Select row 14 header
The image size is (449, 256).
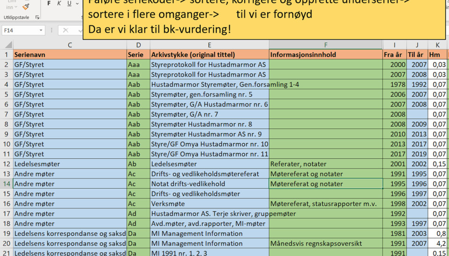[7, 184]
